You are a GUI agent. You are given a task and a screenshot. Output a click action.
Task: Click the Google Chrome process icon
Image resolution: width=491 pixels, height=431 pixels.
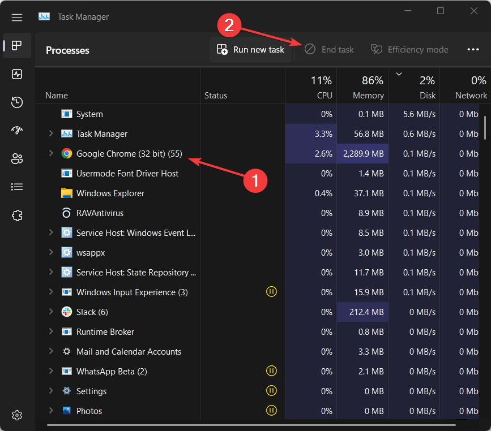(x=66, y=154)
